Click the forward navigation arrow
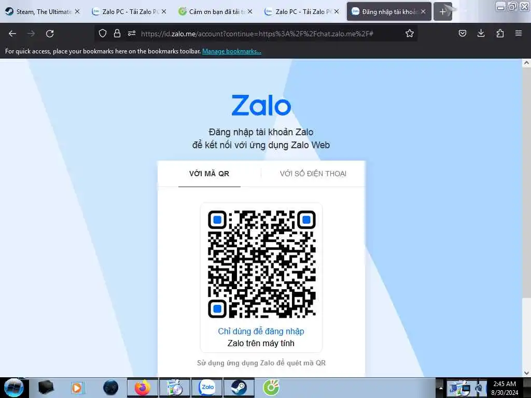 (31, 34)
